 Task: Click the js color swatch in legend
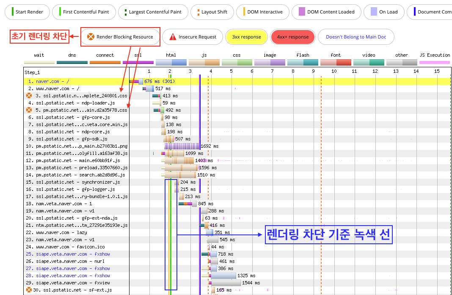[204, 62]
